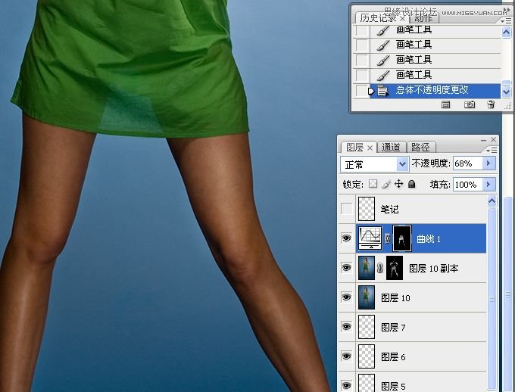Select the 曲线 1 layer name

(x=429, y=238)
